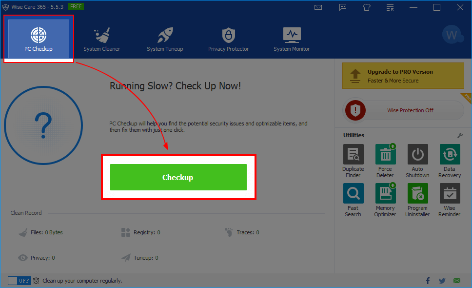
Task: Open the mail envelope icon in title bar
Action: pyautogui.click(x=318, y=7)
